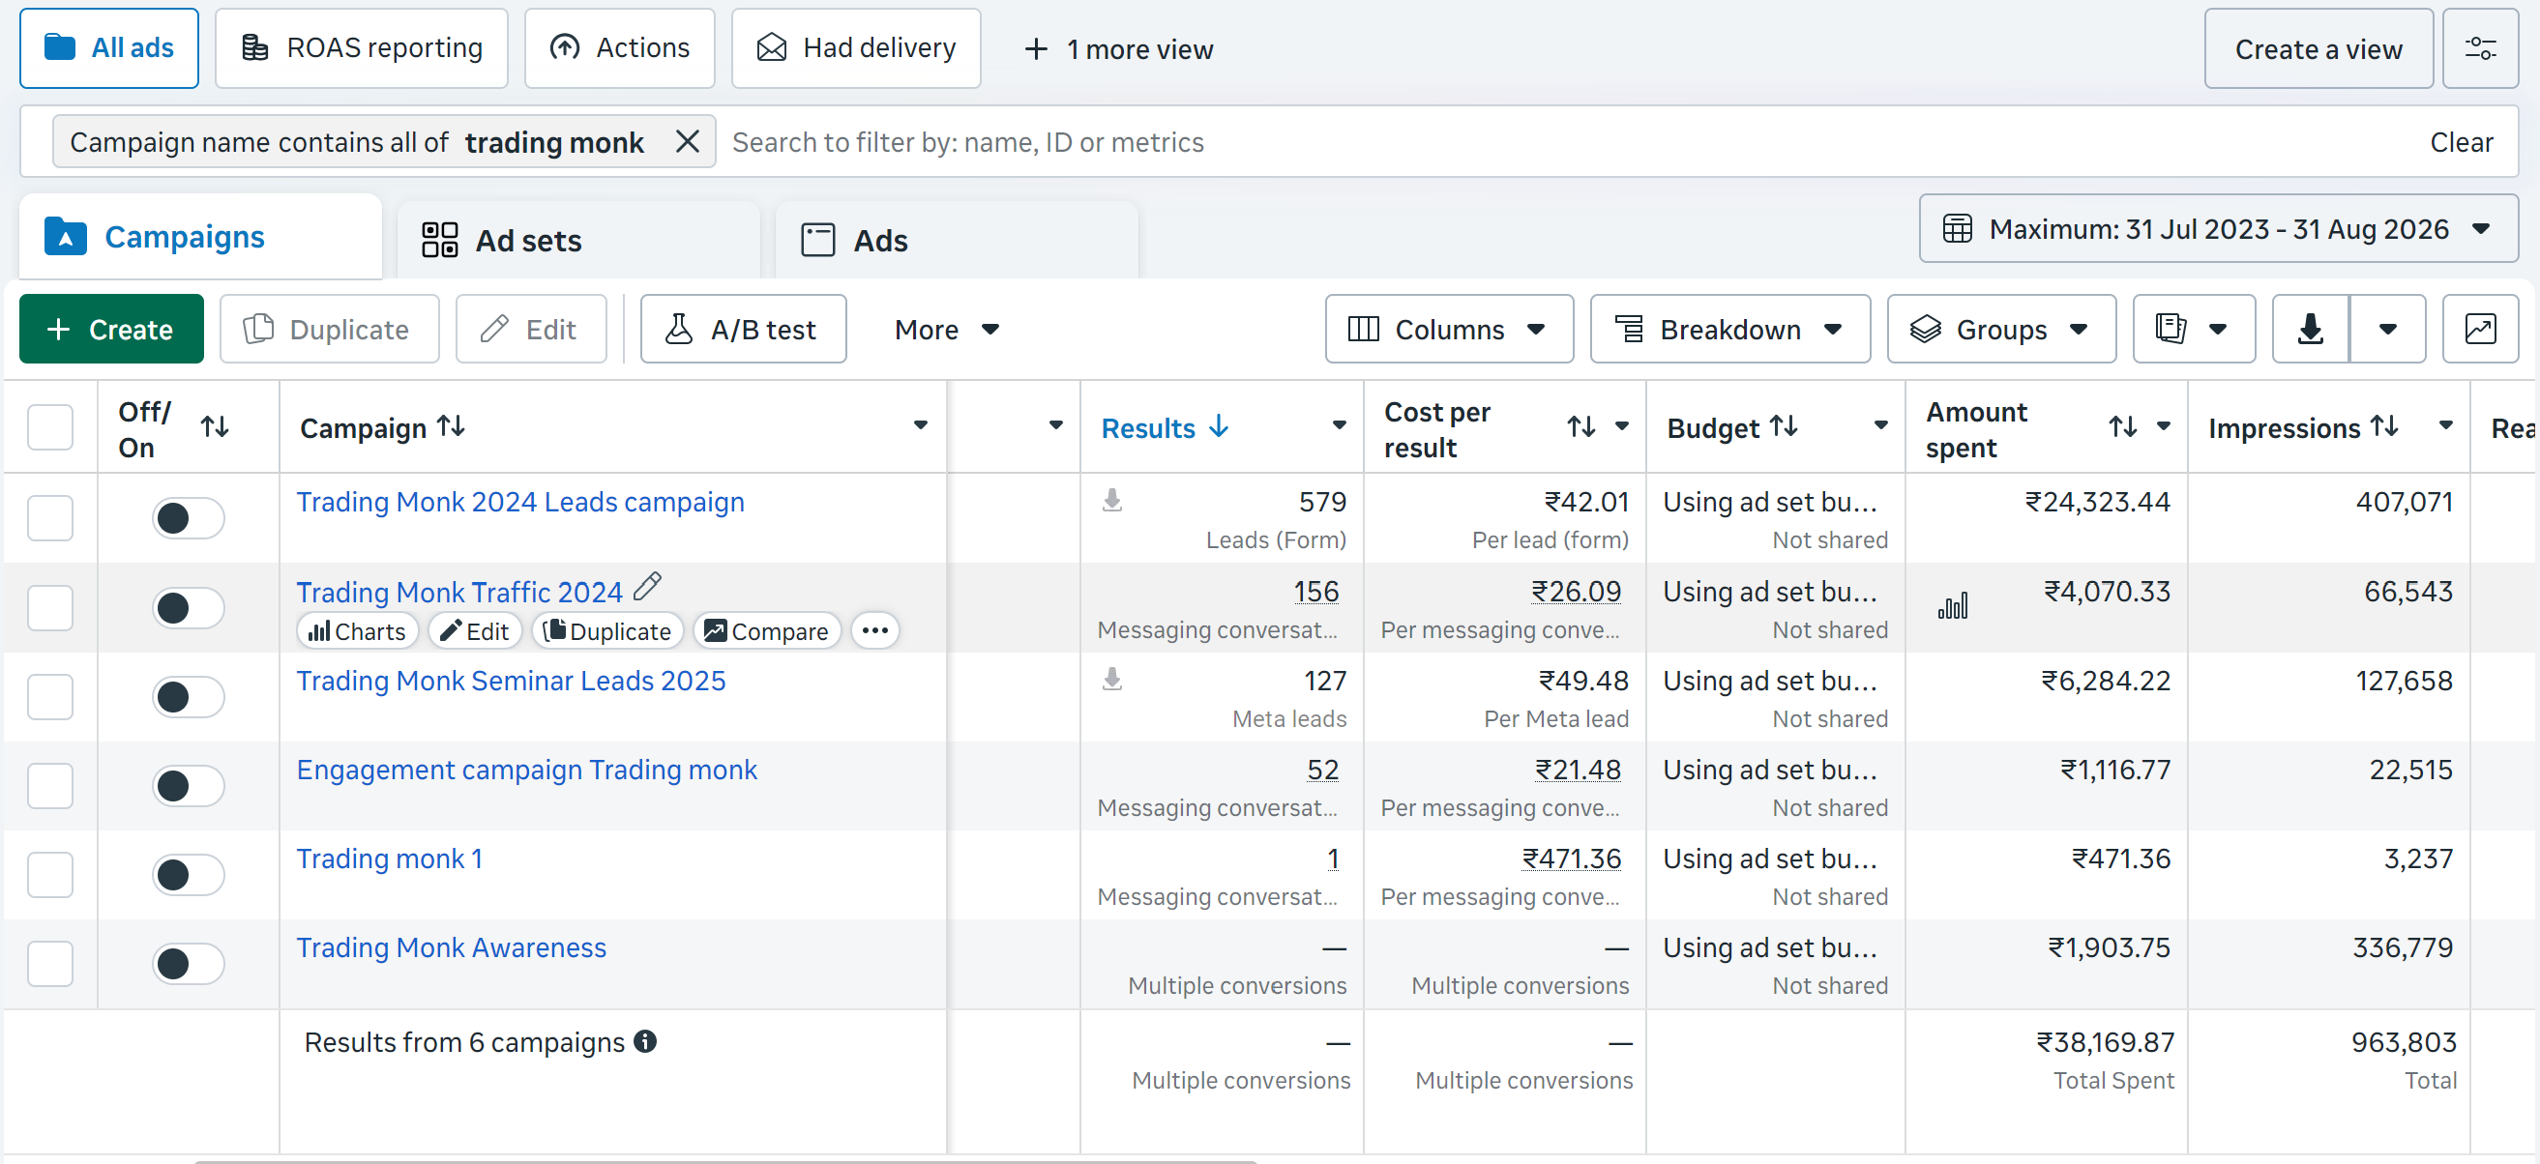
Task: Switch to the Had delivery view
Action: pyautogui.click(x=856, y=48)
